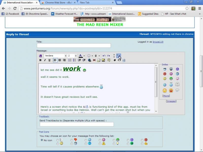This screenshot has width=203, height=152.
Task: Undo the last edit in editor
Action: [104, 56]
